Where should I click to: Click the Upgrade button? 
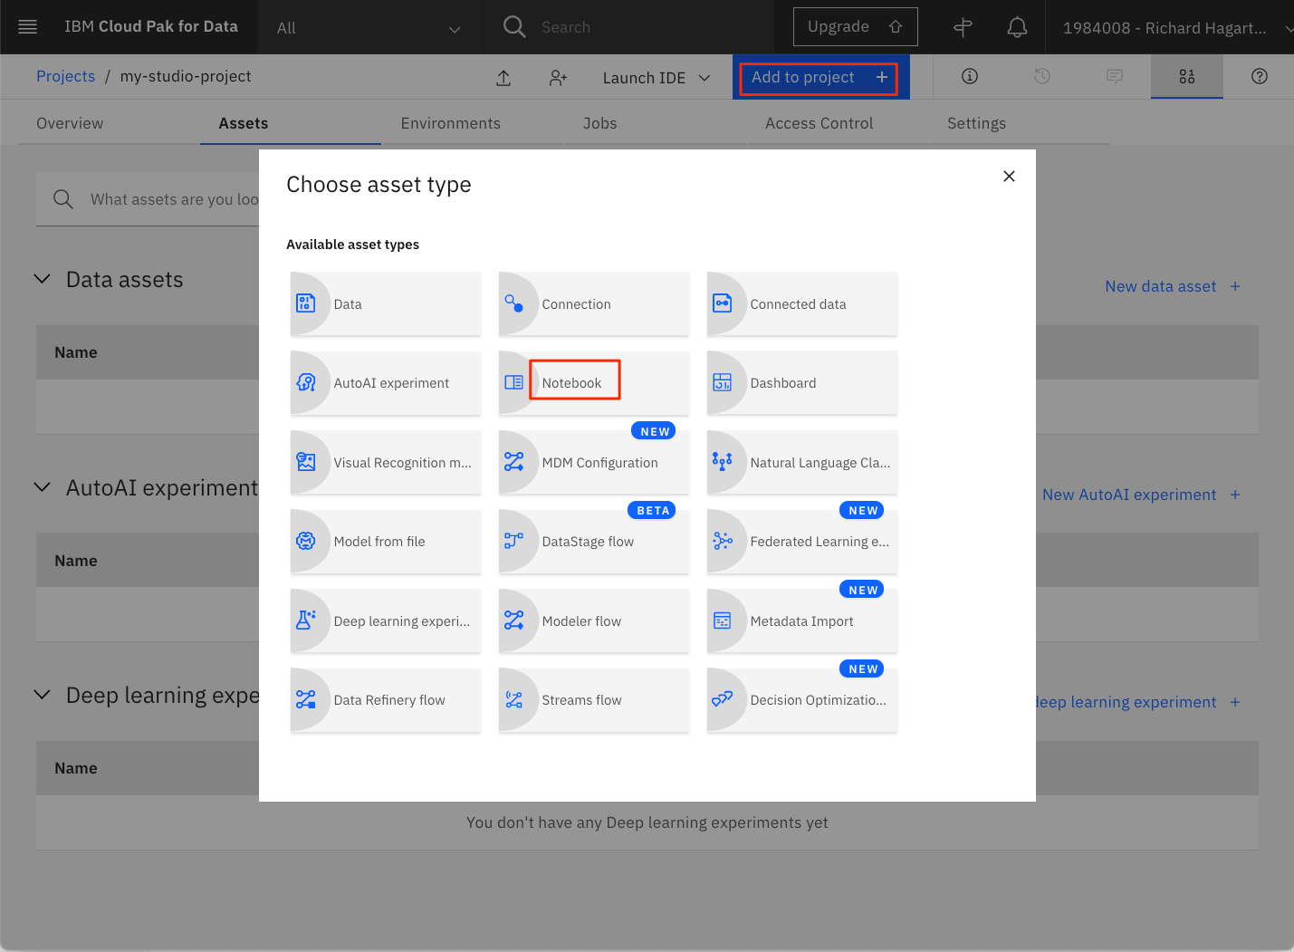tap(856, 26)
